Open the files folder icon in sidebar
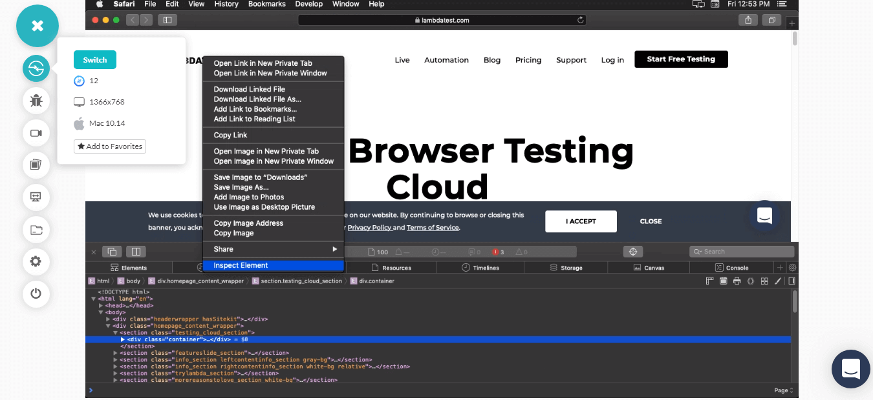Viewport: 873px width, 400px height. click(36, 229)
